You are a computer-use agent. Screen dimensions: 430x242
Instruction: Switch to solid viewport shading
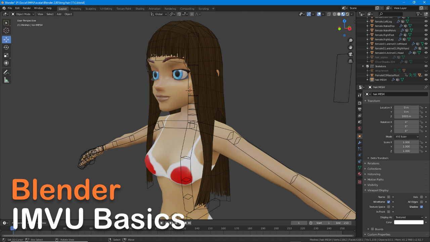pyautogui.click(x=339, y=14)
